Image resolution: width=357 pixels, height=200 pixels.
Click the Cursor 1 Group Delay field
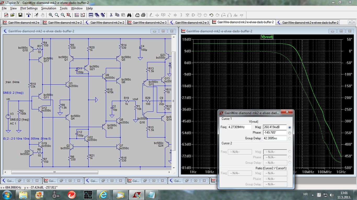coord(275,138)
